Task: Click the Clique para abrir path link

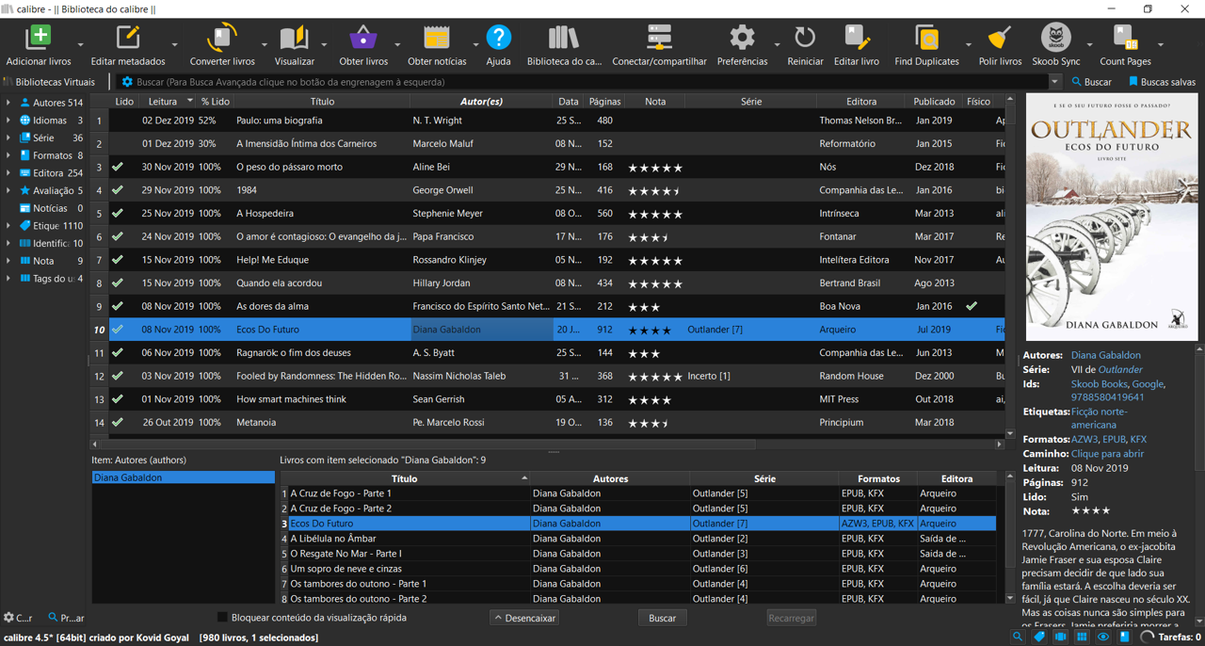Action: (x=1107, y=454)
